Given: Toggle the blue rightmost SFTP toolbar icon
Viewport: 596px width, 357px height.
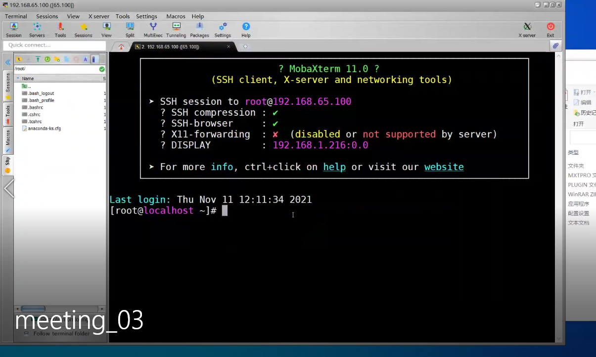Looking at the screenshot, I should click(x=93, y=59).
